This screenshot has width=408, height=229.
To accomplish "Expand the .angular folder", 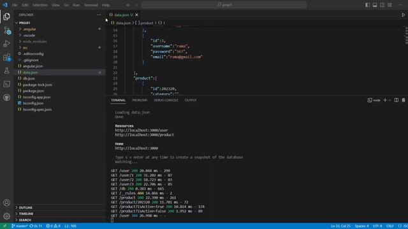I will (x=59, y=29).
